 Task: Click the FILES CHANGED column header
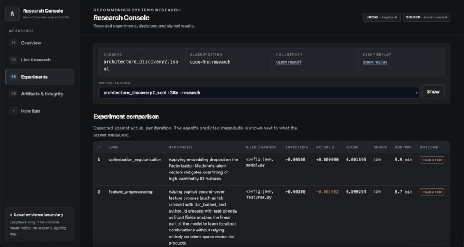tap(261, 147)
